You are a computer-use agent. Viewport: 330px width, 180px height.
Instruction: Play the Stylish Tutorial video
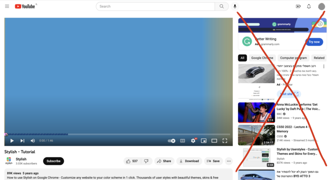click(12, 141)
